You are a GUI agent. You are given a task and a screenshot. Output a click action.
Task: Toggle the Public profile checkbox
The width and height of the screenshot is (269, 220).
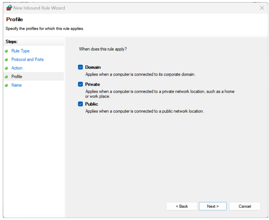pos(80,104)
